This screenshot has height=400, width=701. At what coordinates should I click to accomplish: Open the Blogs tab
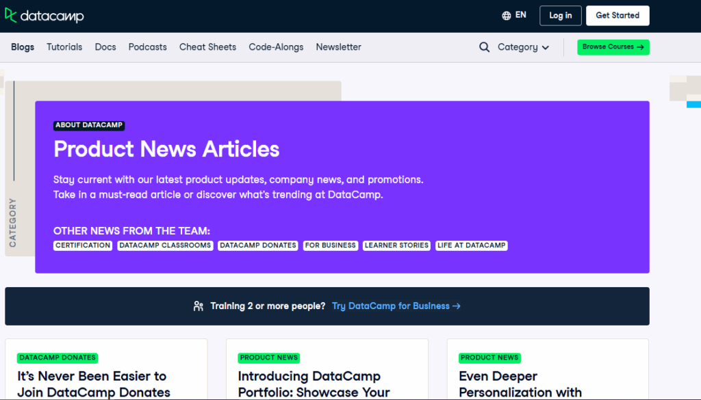[x=23, y=47]
